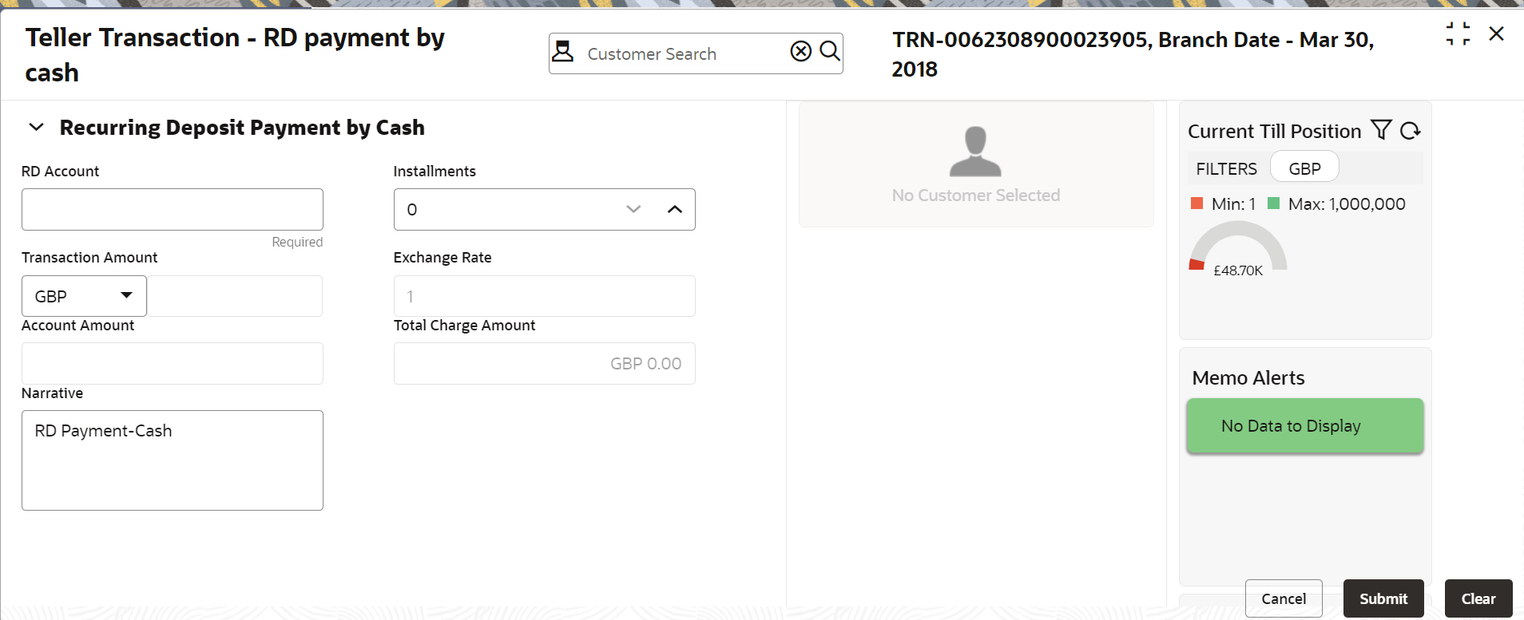
Task: Click the collapse-screen corners icon
Action: (x=1458, y=34)
